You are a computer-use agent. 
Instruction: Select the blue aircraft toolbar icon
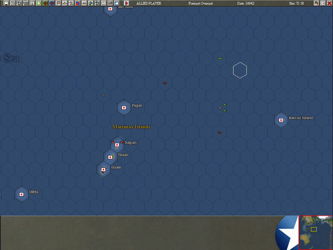pos(51,3)
